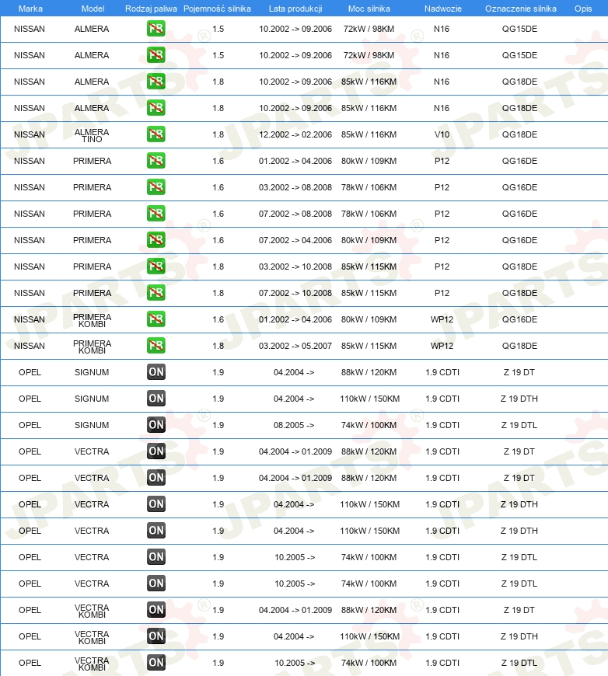The height and width of the screenshot is (676, 608).
Task: Click the petrol icon in the ALMERA TINO row
Action: coord(155,134)
